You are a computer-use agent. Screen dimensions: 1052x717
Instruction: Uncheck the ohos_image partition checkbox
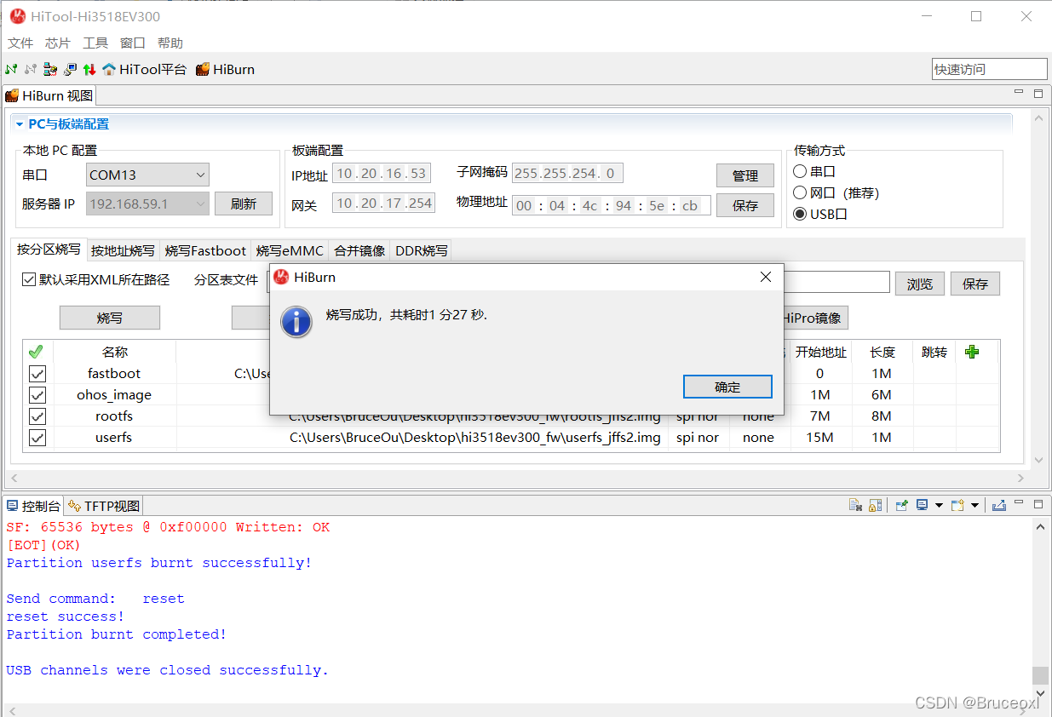tap(37, 395)
